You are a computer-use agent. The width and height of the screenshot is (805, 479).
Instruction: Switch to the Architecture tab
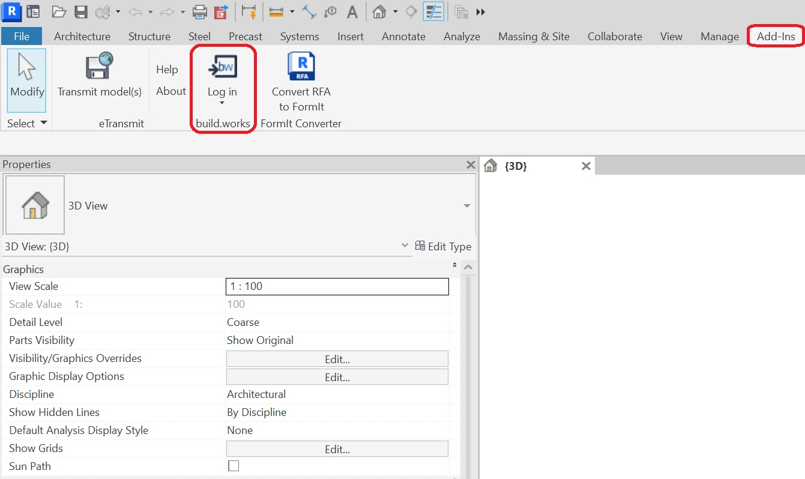pos(82,36)
